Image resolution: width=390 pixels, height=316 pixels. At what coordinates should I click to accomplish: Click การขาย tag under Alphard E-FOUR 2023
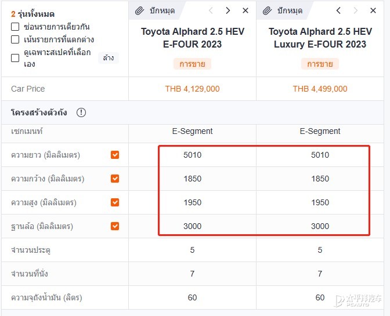pos(192,64)
